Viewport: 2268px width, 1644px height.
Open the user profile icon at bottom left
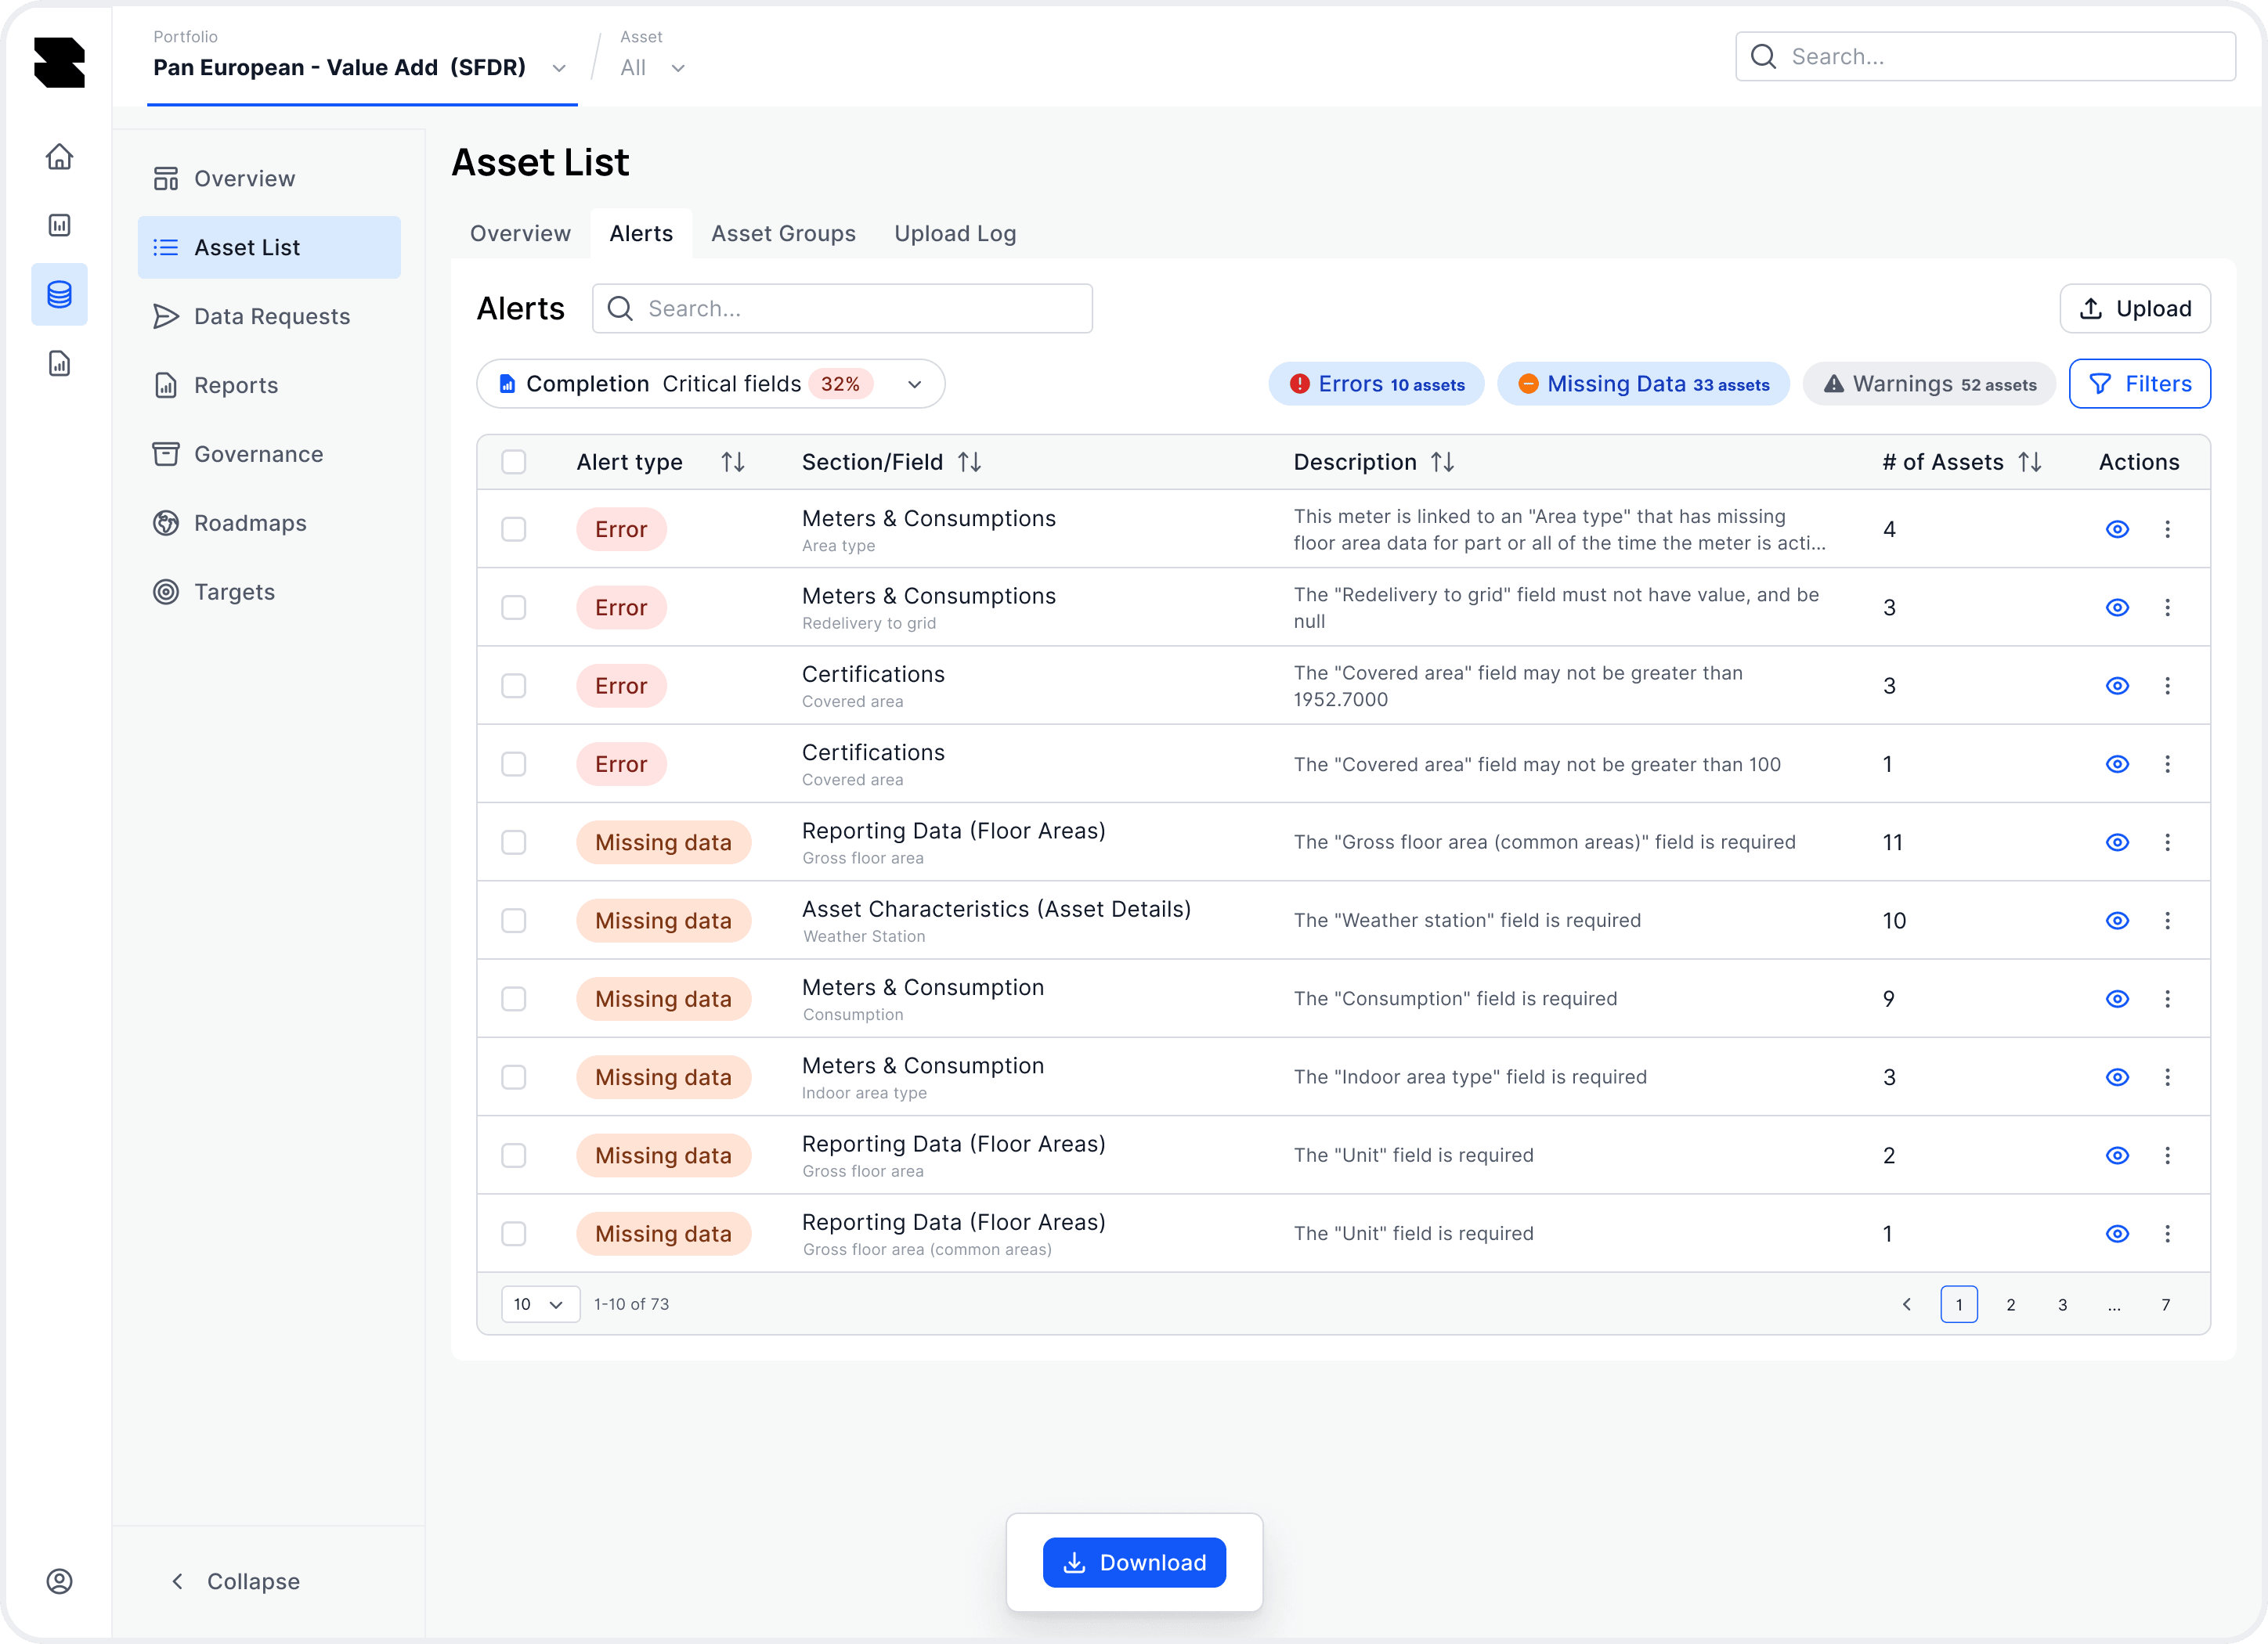(59, 1581)
